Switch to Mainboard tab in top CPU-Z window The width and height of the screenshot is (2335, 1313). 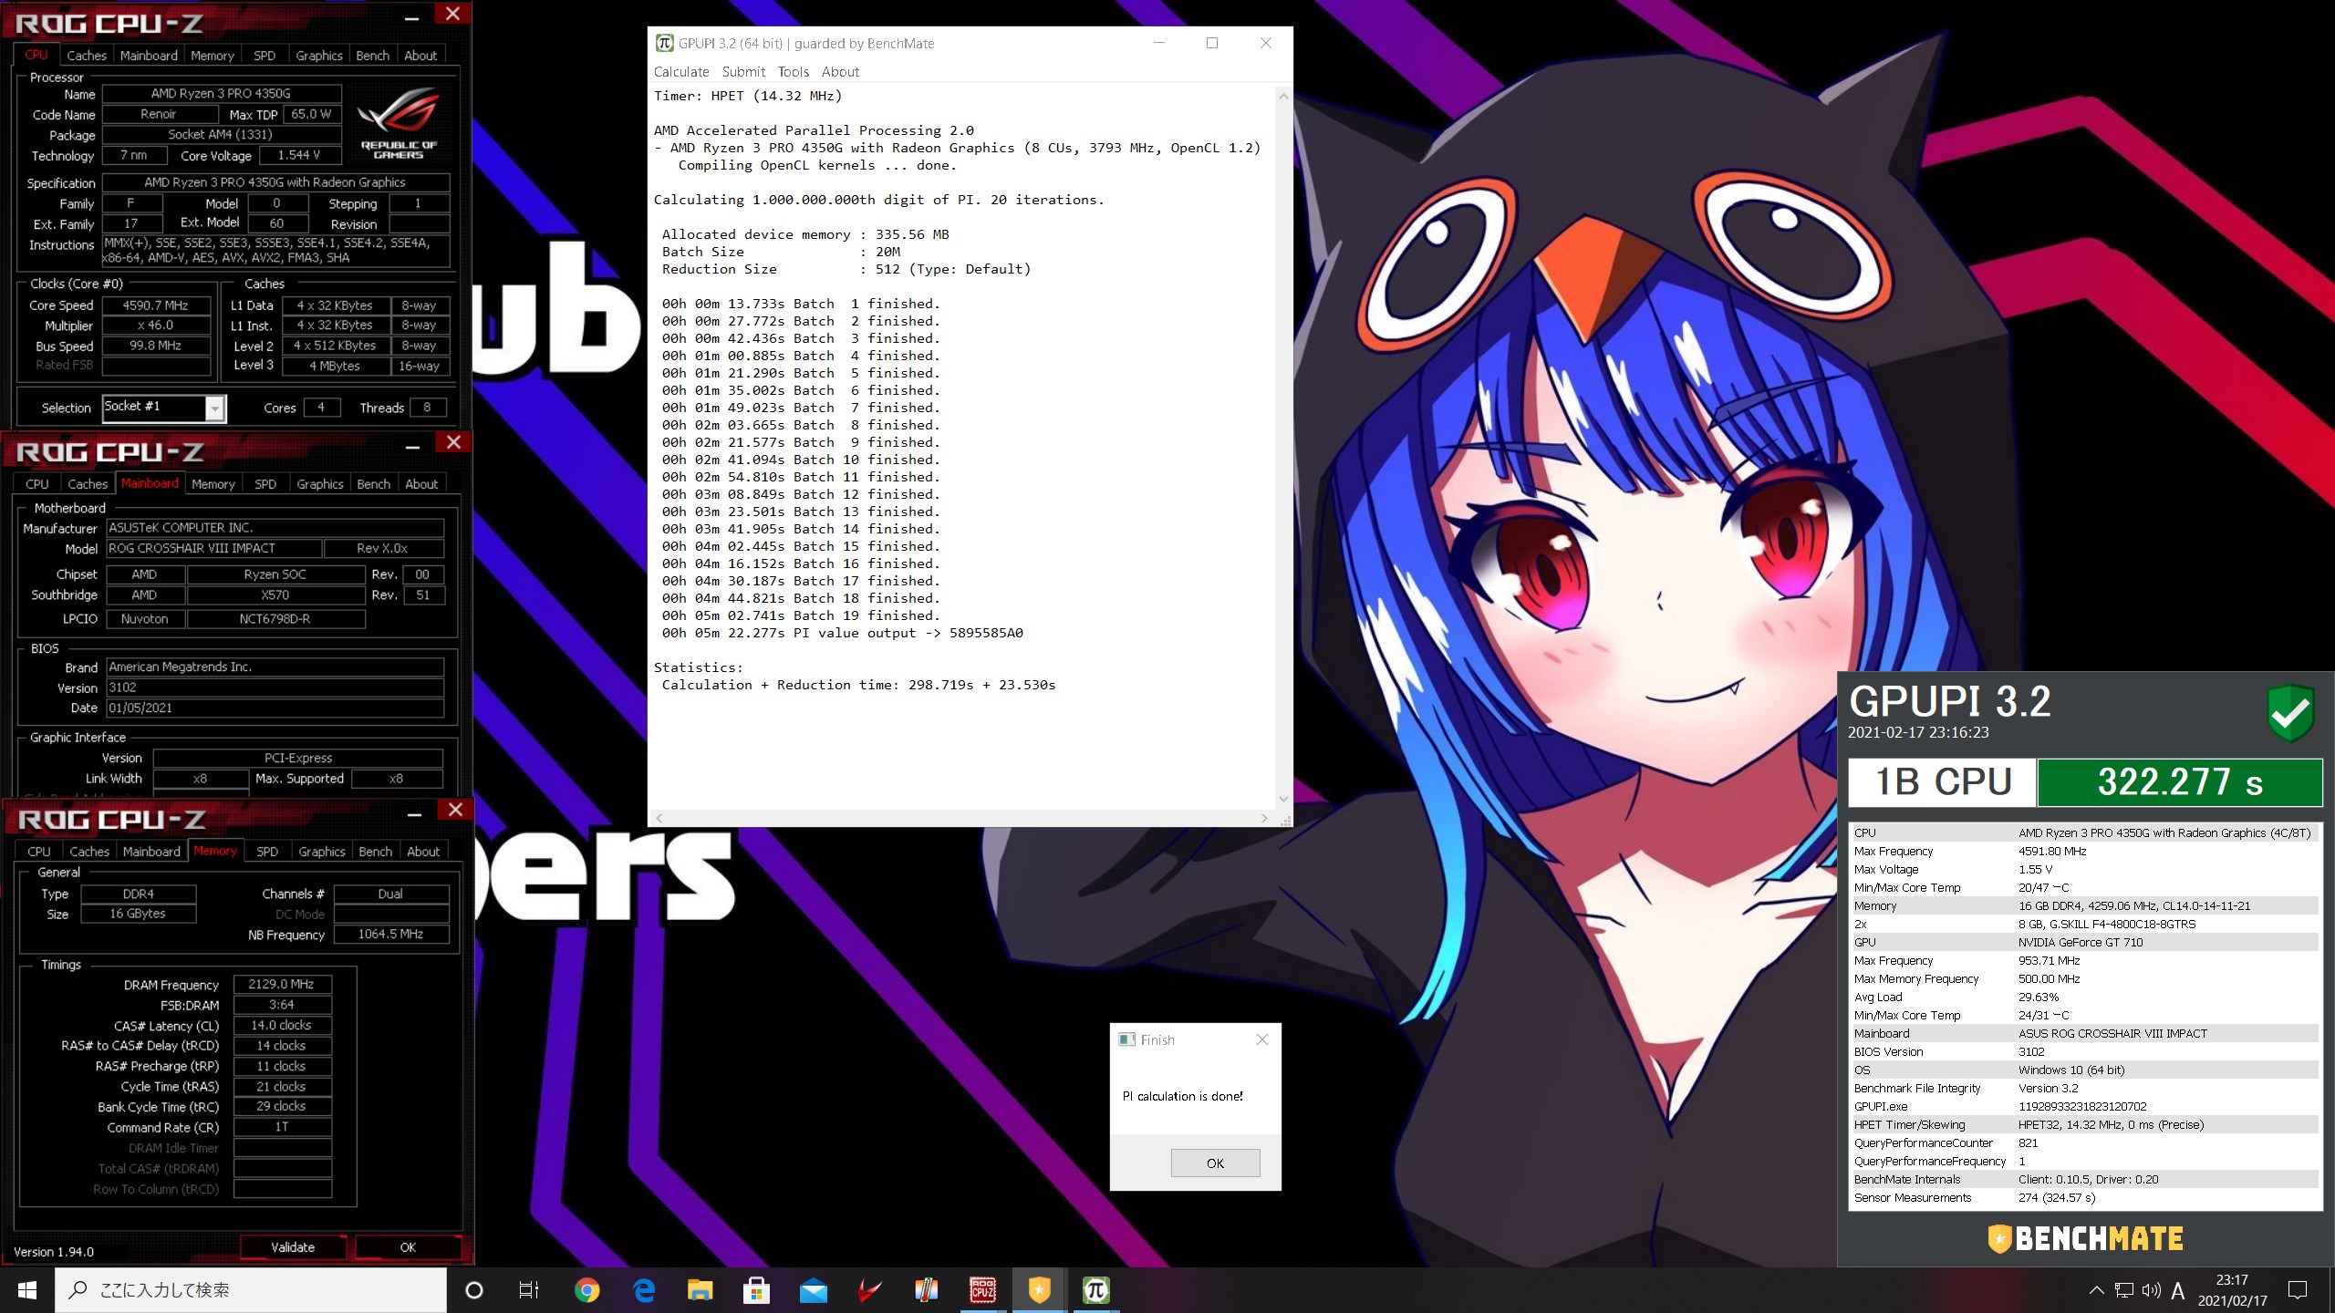149,56
